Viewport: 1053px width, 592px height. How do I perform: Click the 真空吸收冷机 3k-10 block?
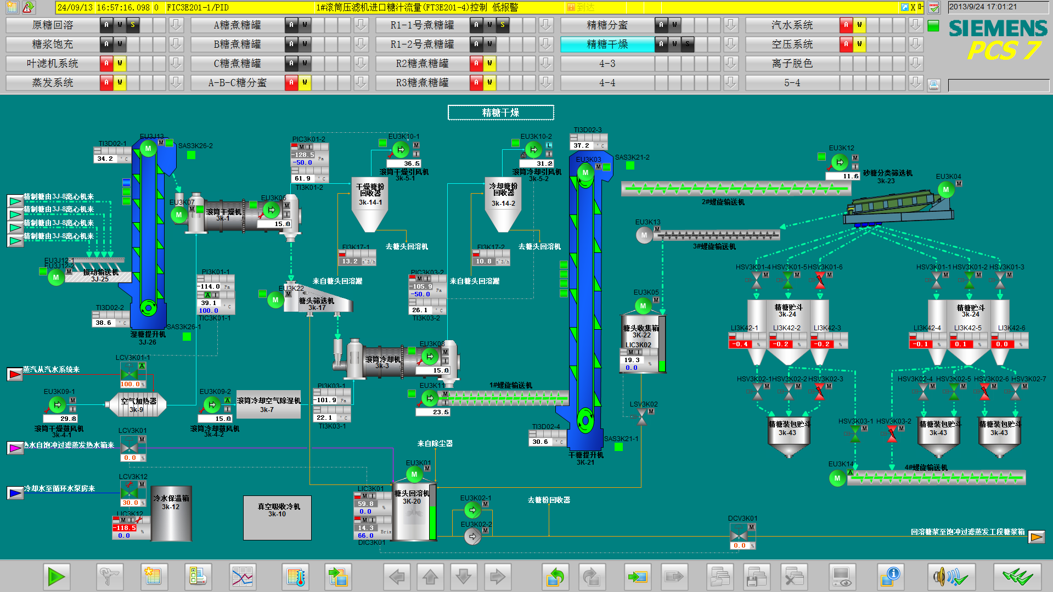pyautogui.click(x=277, y=518)
